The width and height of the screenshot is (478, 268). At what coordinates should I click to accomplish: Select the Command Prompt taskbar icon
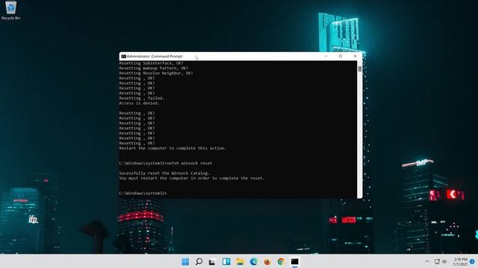pos(294,261)
